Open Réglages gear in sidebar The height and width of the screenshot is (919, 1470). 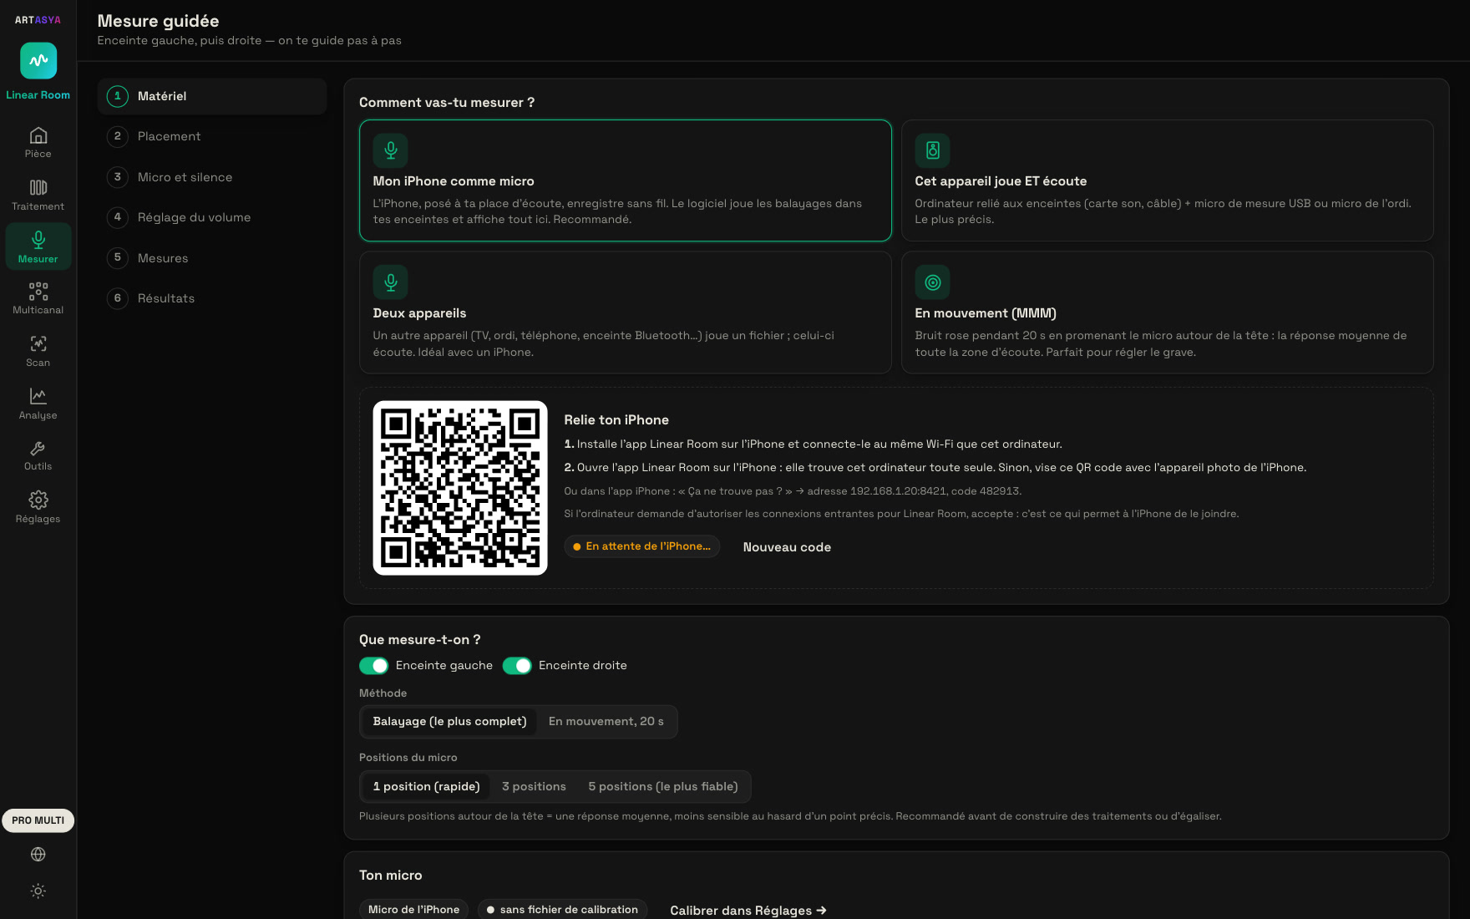tap(38, 507)
